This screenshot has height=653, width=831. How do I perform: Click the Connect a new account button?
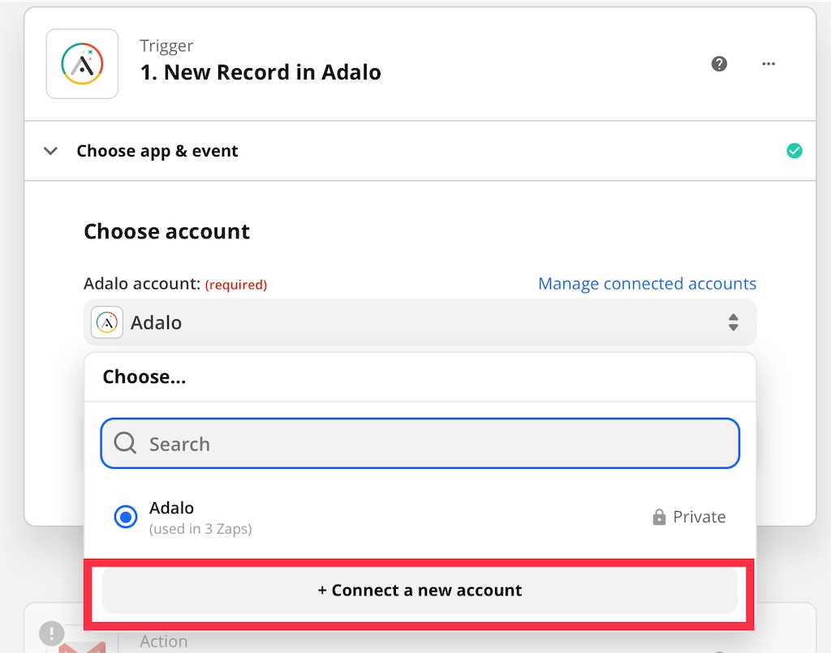(x=420, y=590)
